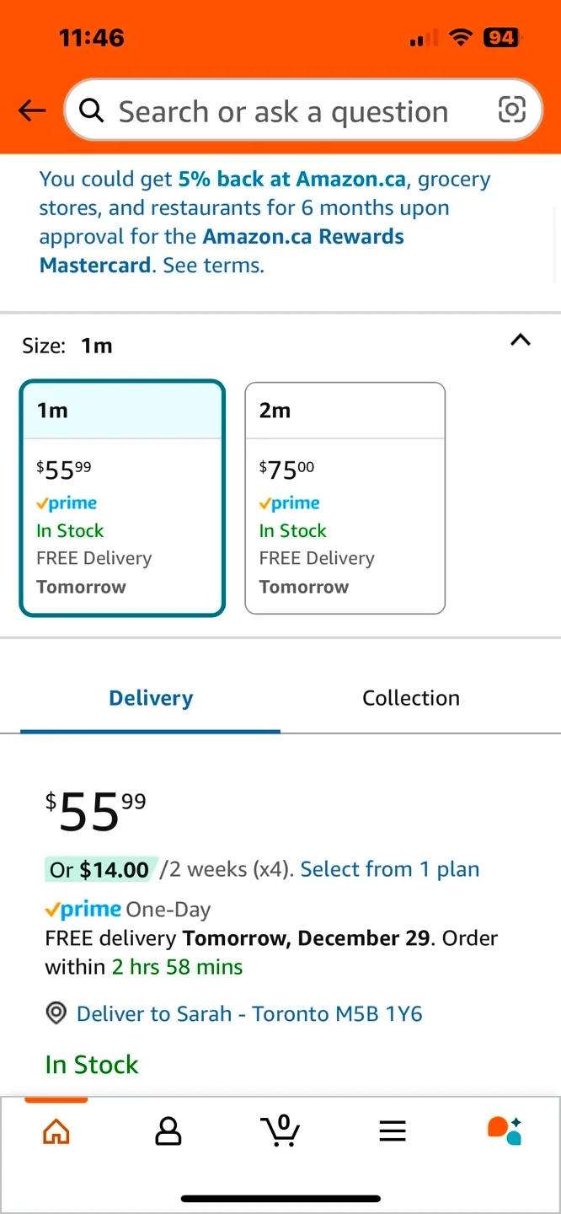The height and width of the screenshot is (1214, 561).
Task: Tap the back arrow icon
Action: click(32, 110)
